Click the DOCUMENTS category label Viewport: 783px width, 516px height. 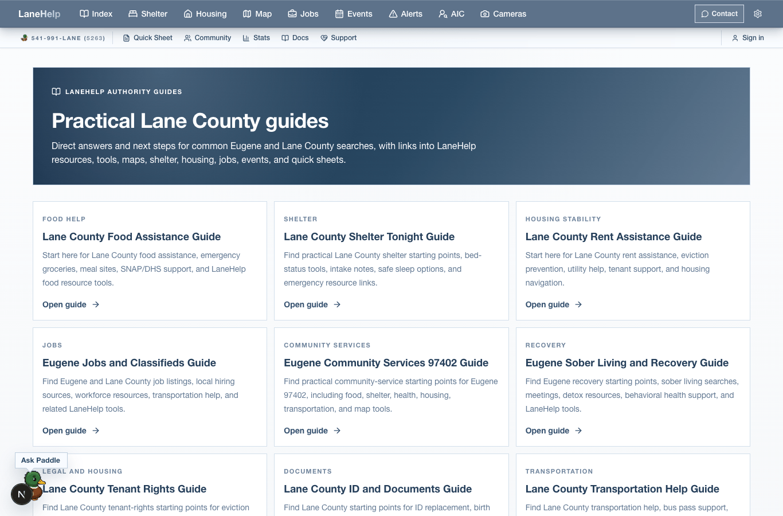tap(308, 471)
